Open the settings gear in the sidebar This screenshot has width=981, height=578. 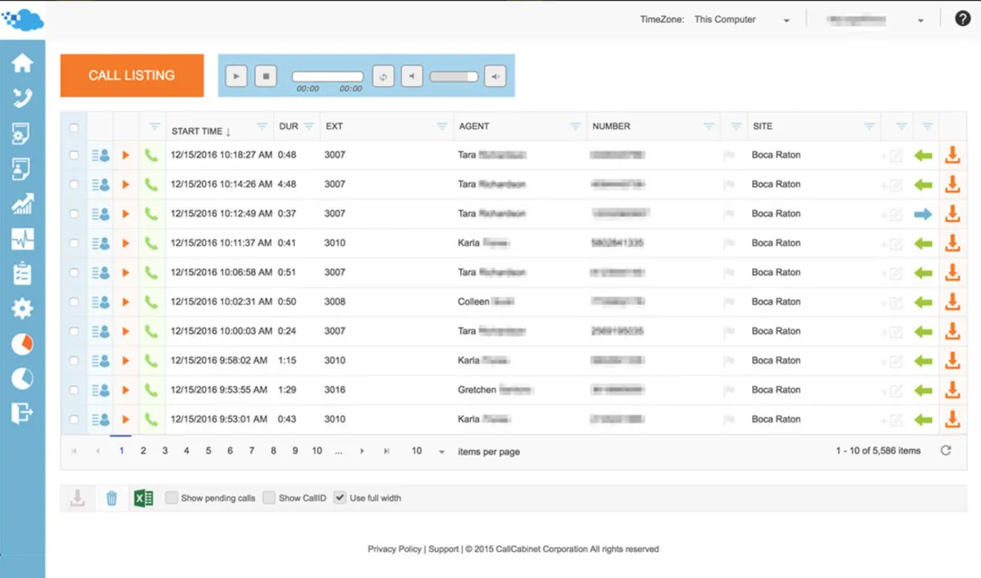point(22,308)
